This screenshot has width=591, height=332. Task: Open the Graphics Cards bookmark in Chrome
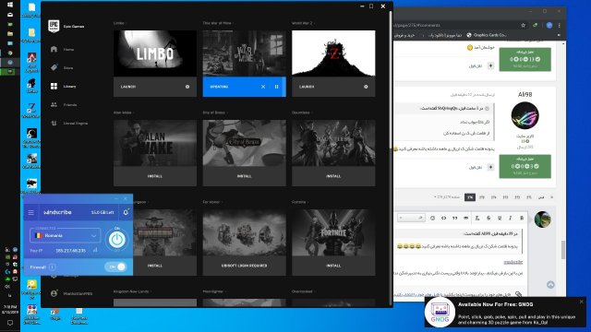click(487, 35)
